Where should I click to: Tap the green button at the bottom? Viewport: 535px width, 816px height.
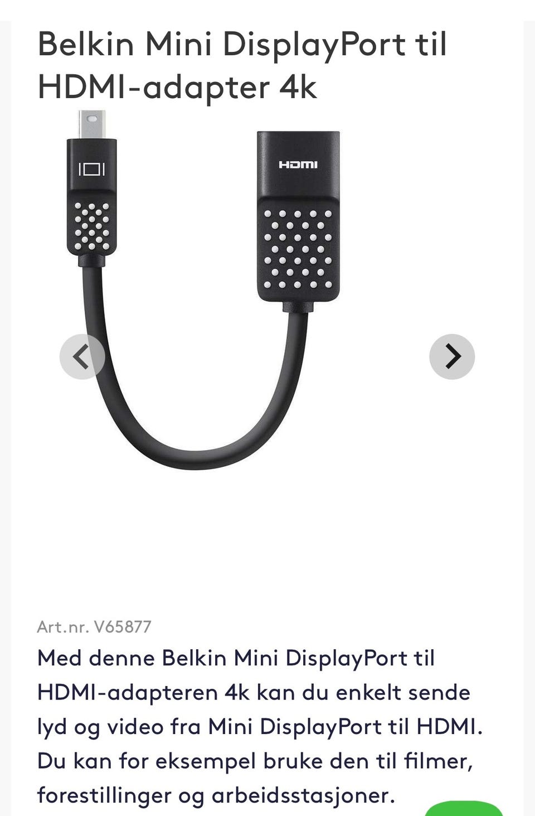point(464,809)
